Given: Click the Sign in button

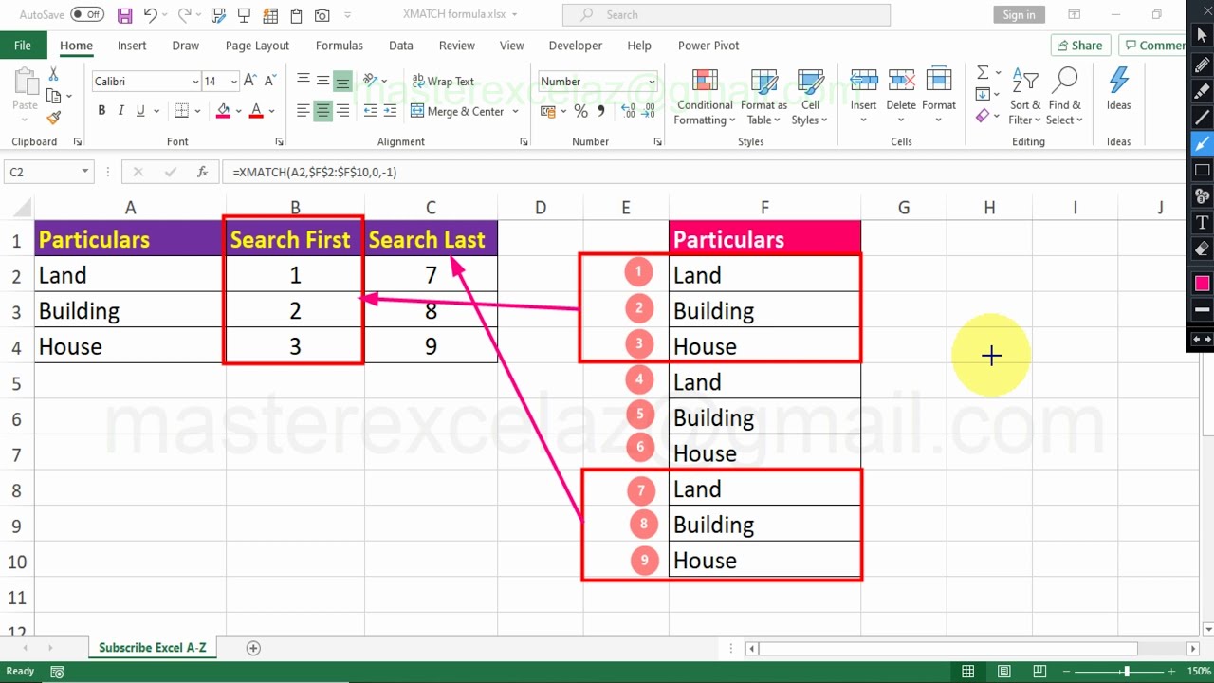Looking at the screenshot, I should pos(1020,14).
